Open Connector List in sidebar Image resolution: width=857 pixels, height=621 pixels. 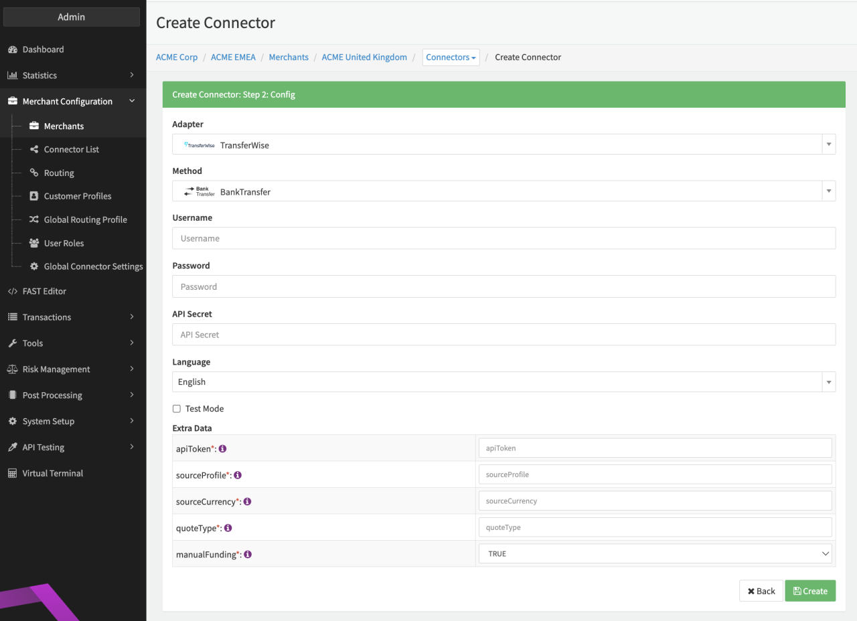point(71,149)
